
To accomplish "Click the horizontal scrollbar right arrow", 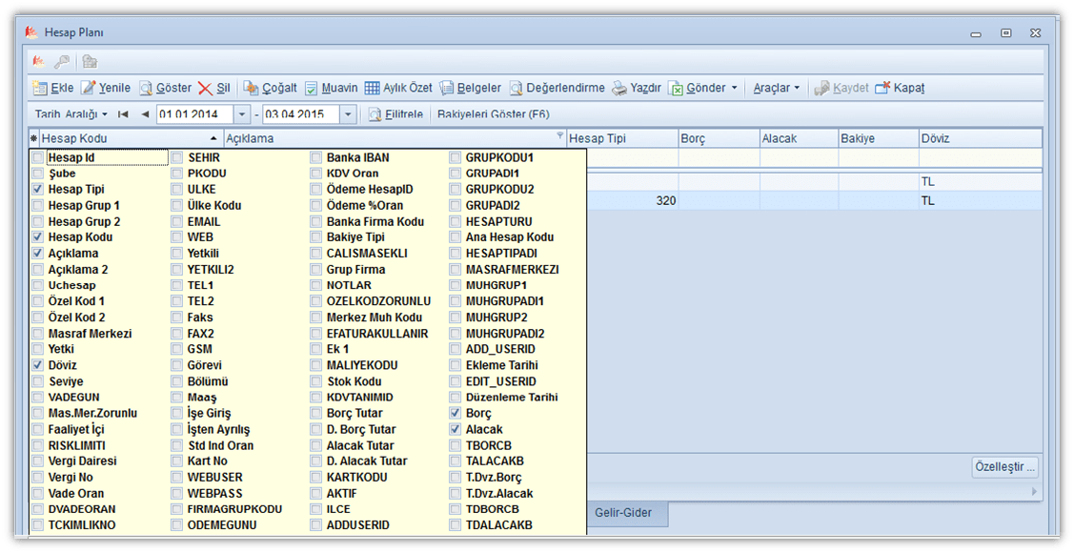I will pyautogui.click(x=1034, y=492).
